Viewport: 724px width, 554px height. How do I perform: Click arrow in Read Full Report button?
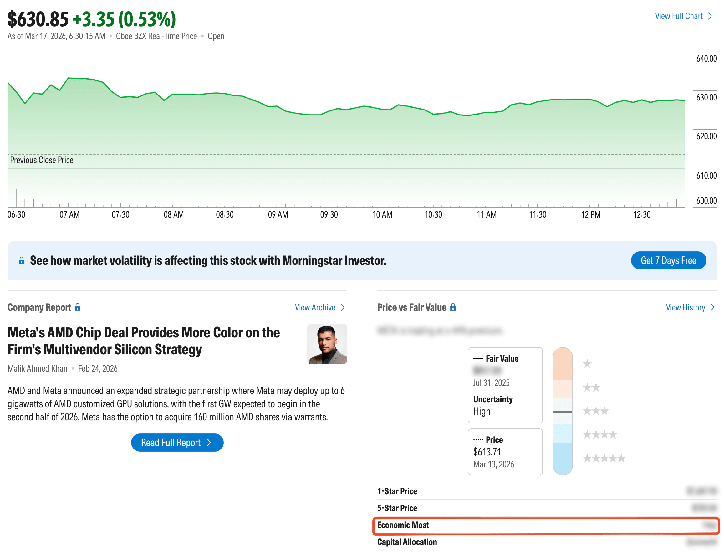(209, 443)
